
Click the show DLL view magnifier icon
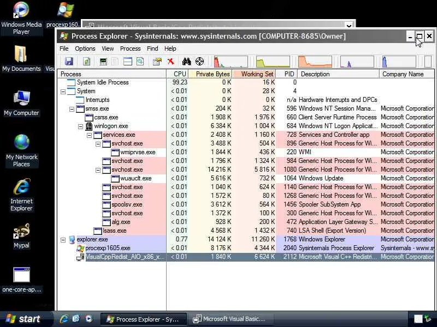point(140,61)
